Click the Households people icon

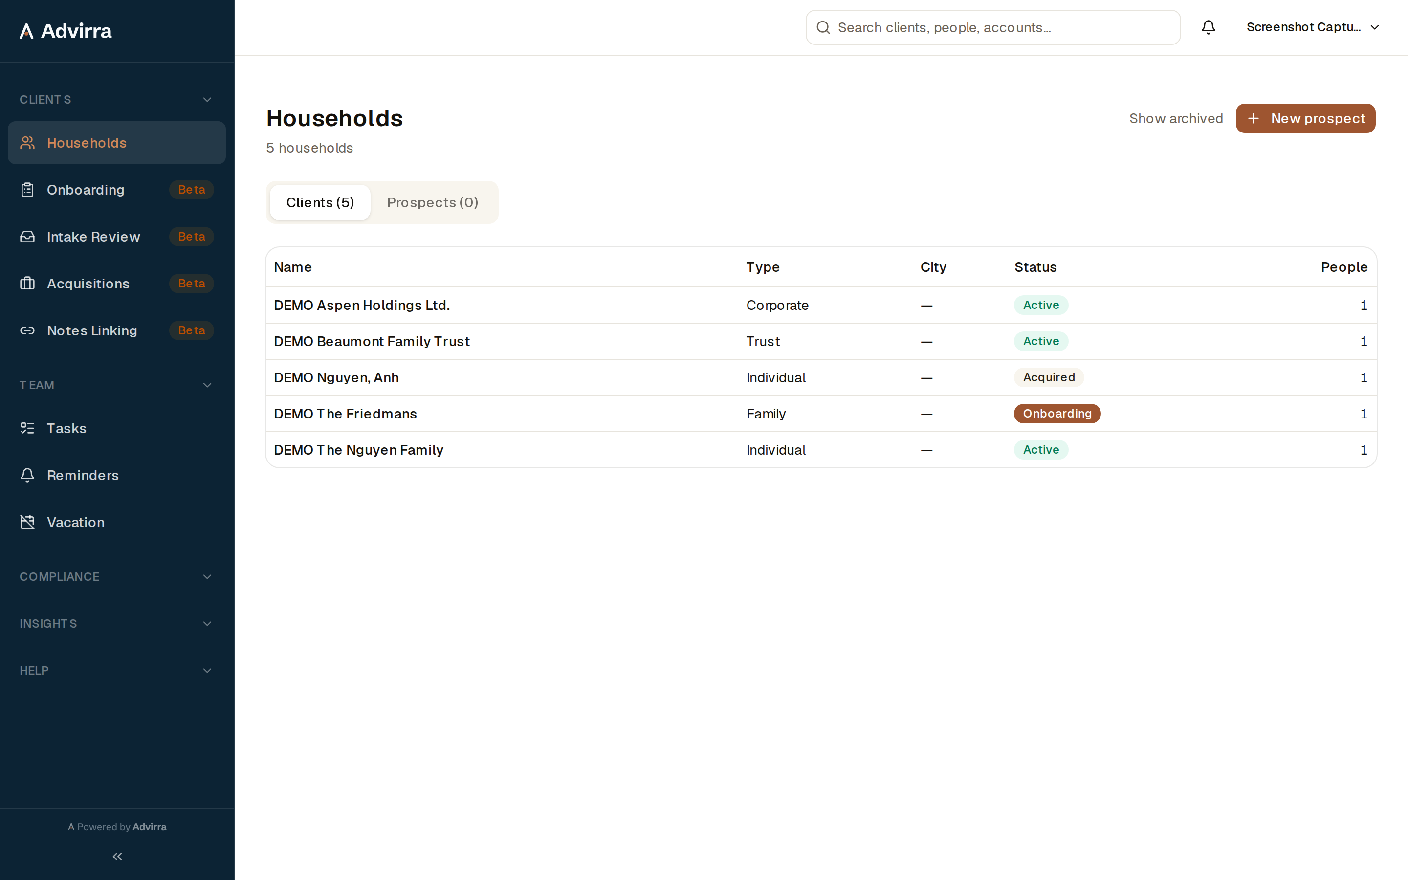[27, 143]
